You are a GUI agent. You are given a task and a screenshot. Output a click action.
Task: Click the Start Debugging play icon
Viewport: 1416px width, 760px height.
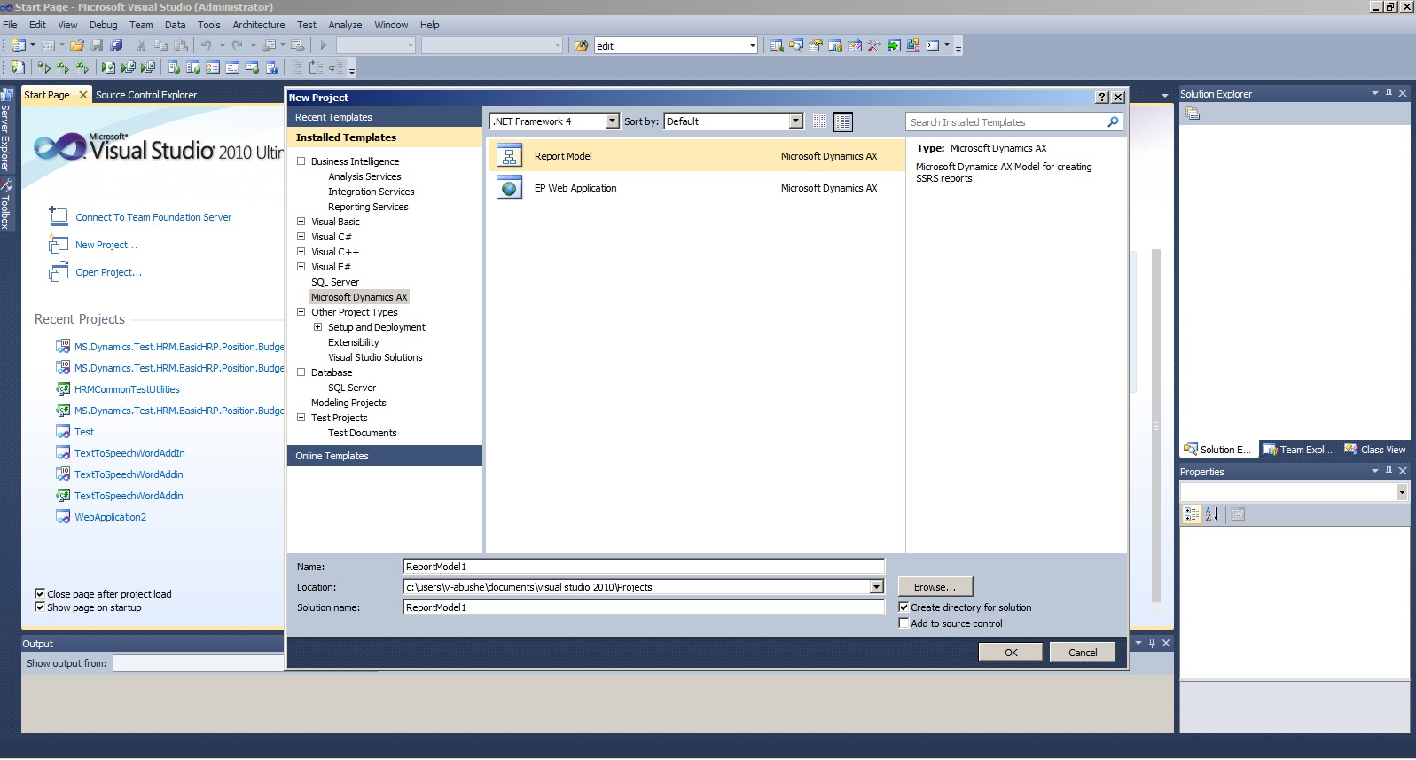(x=324, y=45)
